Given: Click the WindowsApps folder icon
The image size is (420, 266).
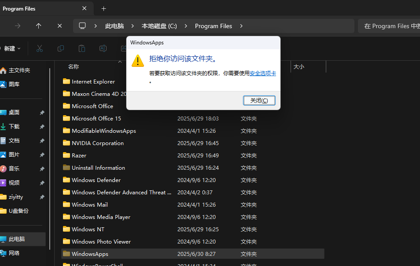Looking at the screenshot, I should point(66,254).
